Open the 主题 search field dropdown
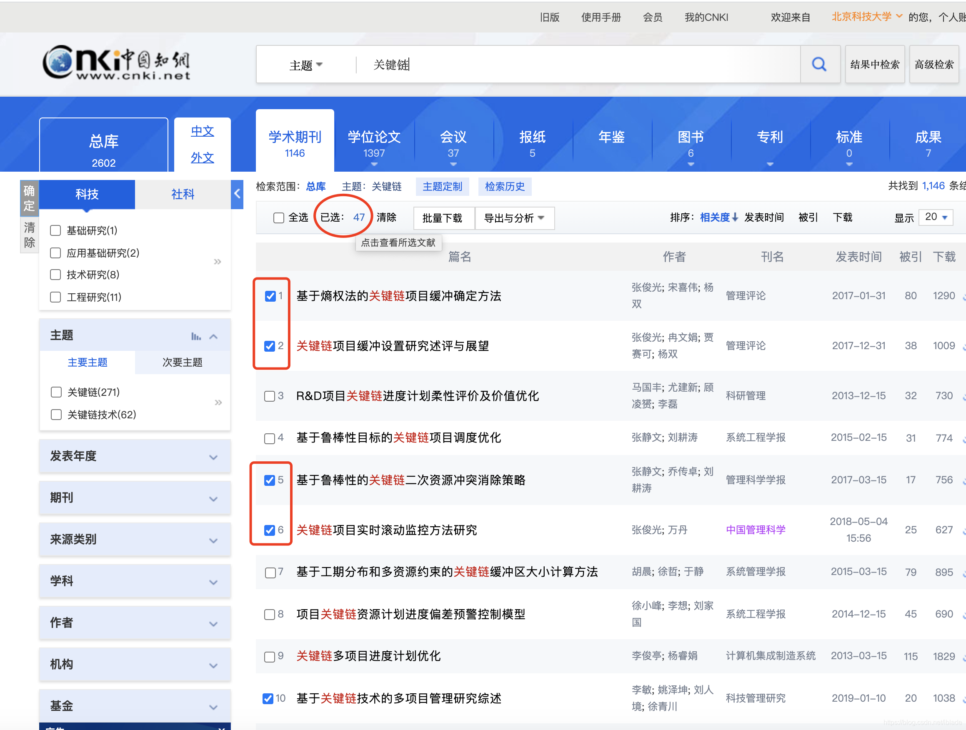 tap(306, 65)
